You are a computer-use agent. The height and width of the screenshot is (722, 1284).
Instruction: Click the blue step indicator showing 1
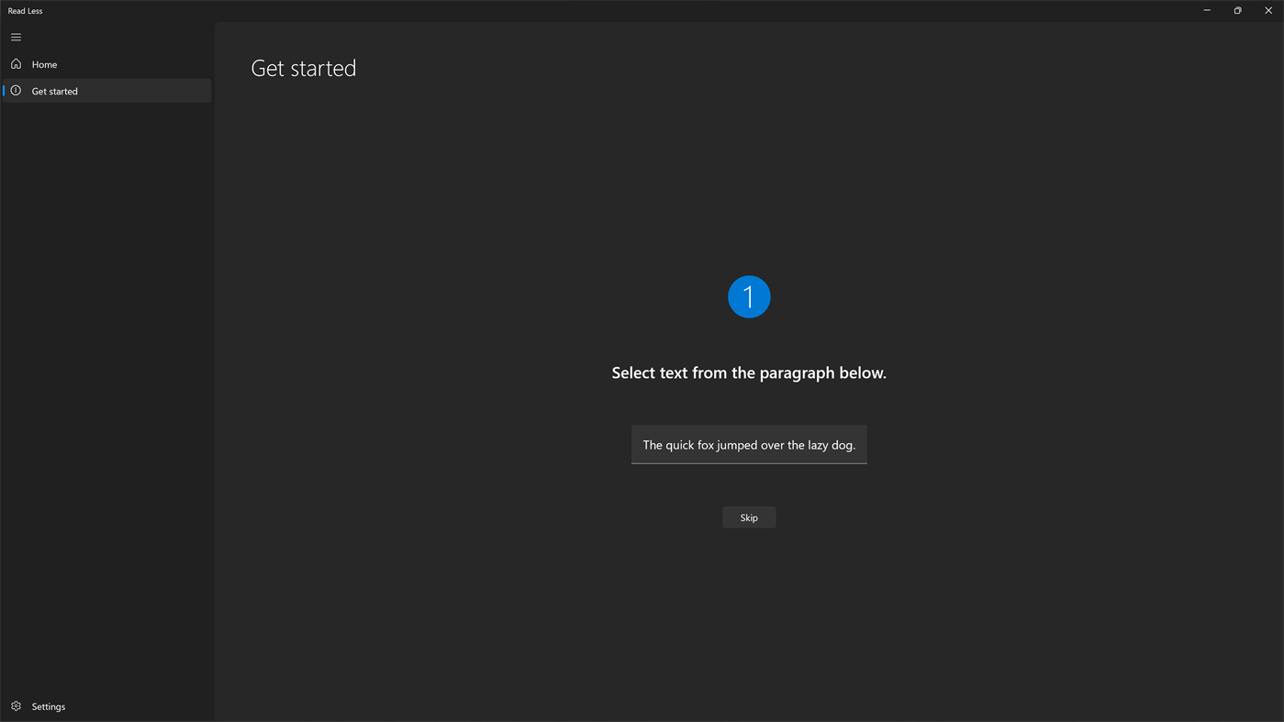tap(748, 295)
